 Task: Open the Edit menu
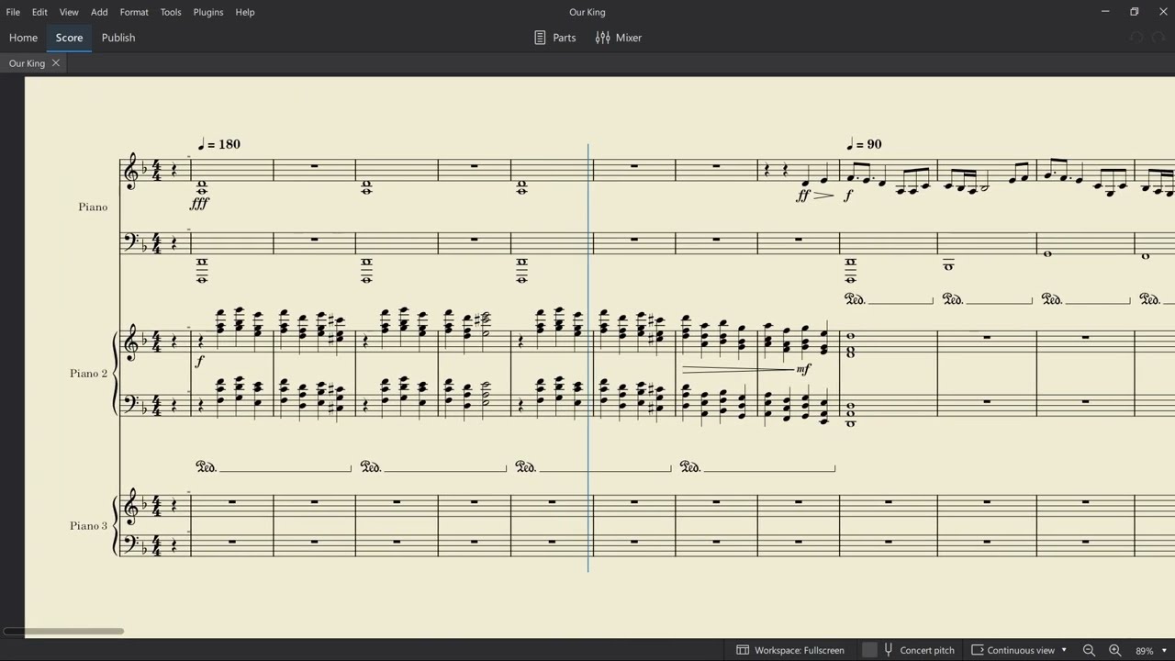pos(39,12)
